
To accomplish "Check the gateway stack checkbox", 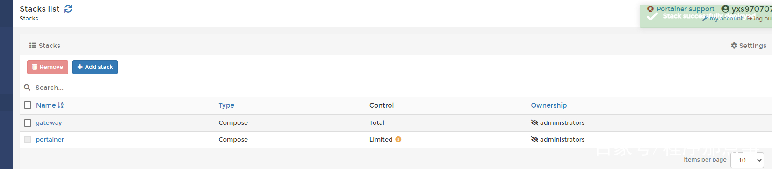I will click(28, 123).
